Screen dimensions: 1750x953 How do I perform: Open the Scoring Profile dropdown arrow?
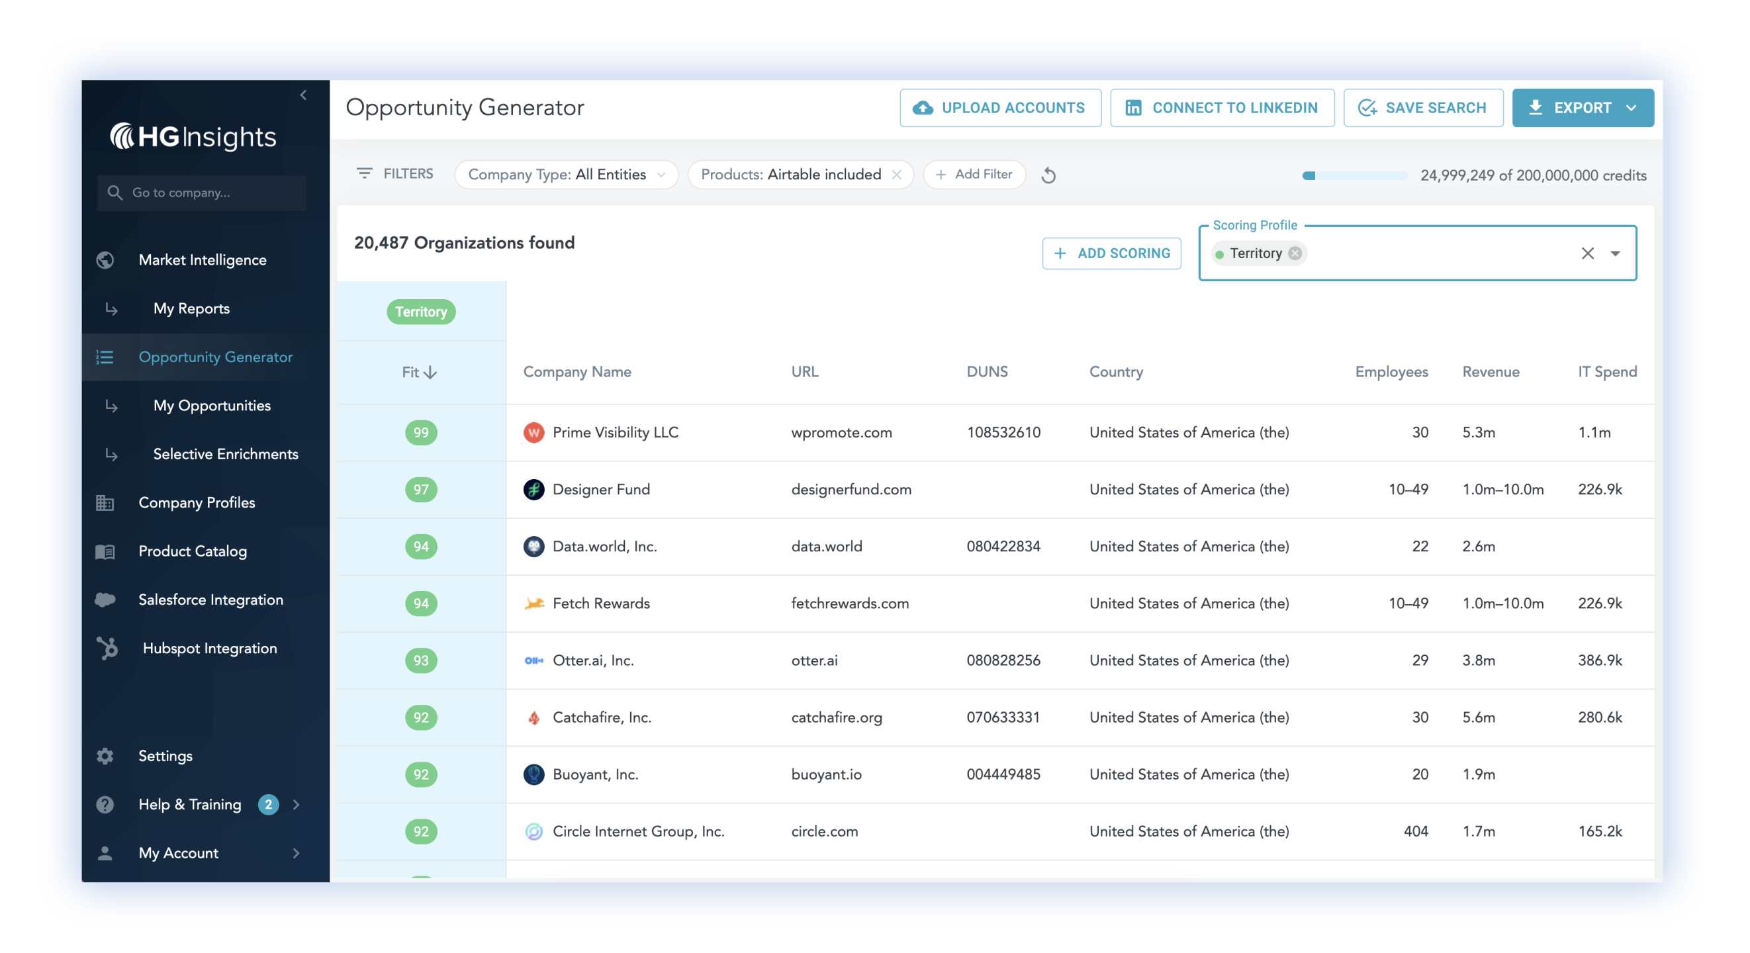(x=1616, y=253)
